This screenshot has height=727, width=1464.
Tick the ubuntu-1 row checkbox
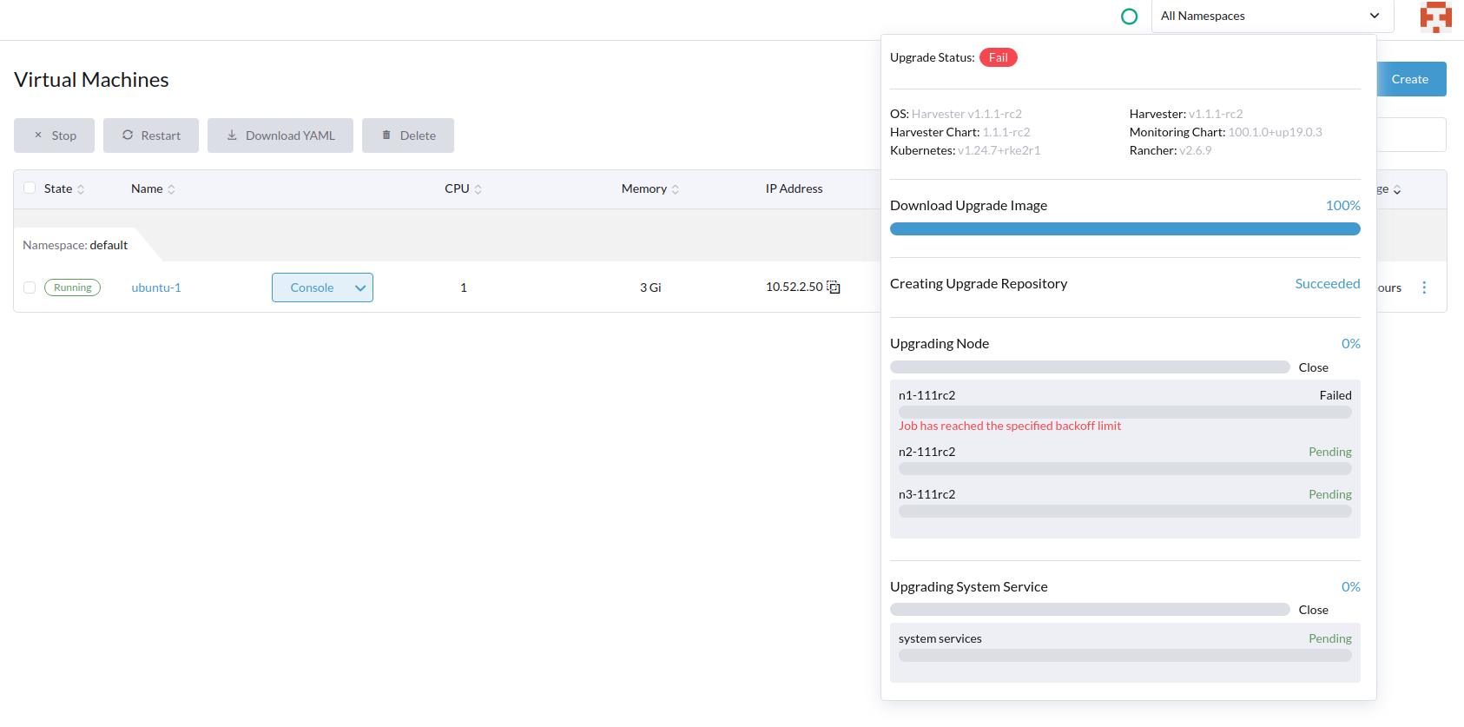(30, 287)
